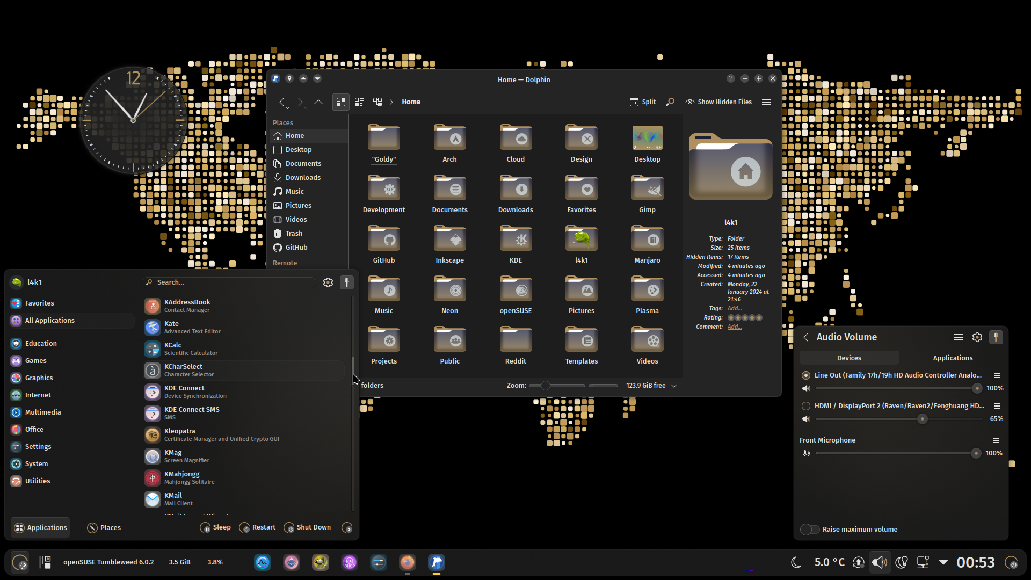Switch Dolphin to icons view mode

point(341,102)
